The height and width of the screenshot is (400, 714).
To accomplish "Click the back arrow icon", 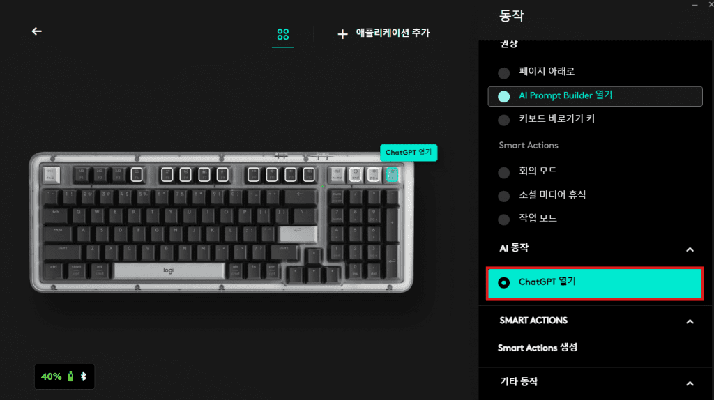I will point(36,31).
